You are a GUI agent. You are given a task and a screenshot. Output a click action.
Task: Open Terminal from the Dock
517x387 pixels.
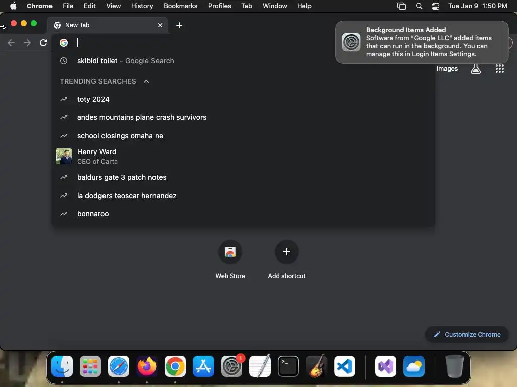[x=288, y=366]
